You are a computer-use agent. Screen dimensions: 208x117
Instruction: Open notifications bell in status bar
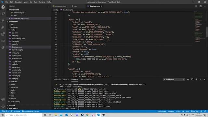coord(205,111)
